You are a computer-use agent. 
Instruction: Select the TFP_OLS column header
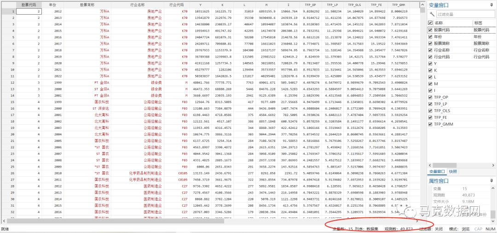(x=355, y=5)
